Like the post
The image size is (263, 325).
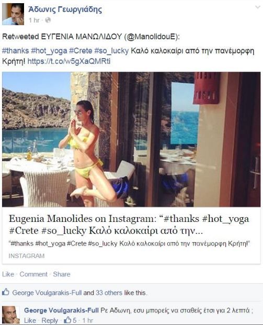pos(8,274)
